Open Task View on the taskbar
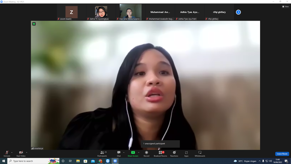The height and width of the screenshot is (164, 291). [x=70, y=161]
